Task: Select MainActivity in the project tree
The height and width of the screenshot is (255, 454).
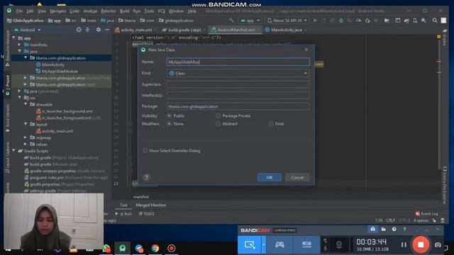Action: pos(53,64)
